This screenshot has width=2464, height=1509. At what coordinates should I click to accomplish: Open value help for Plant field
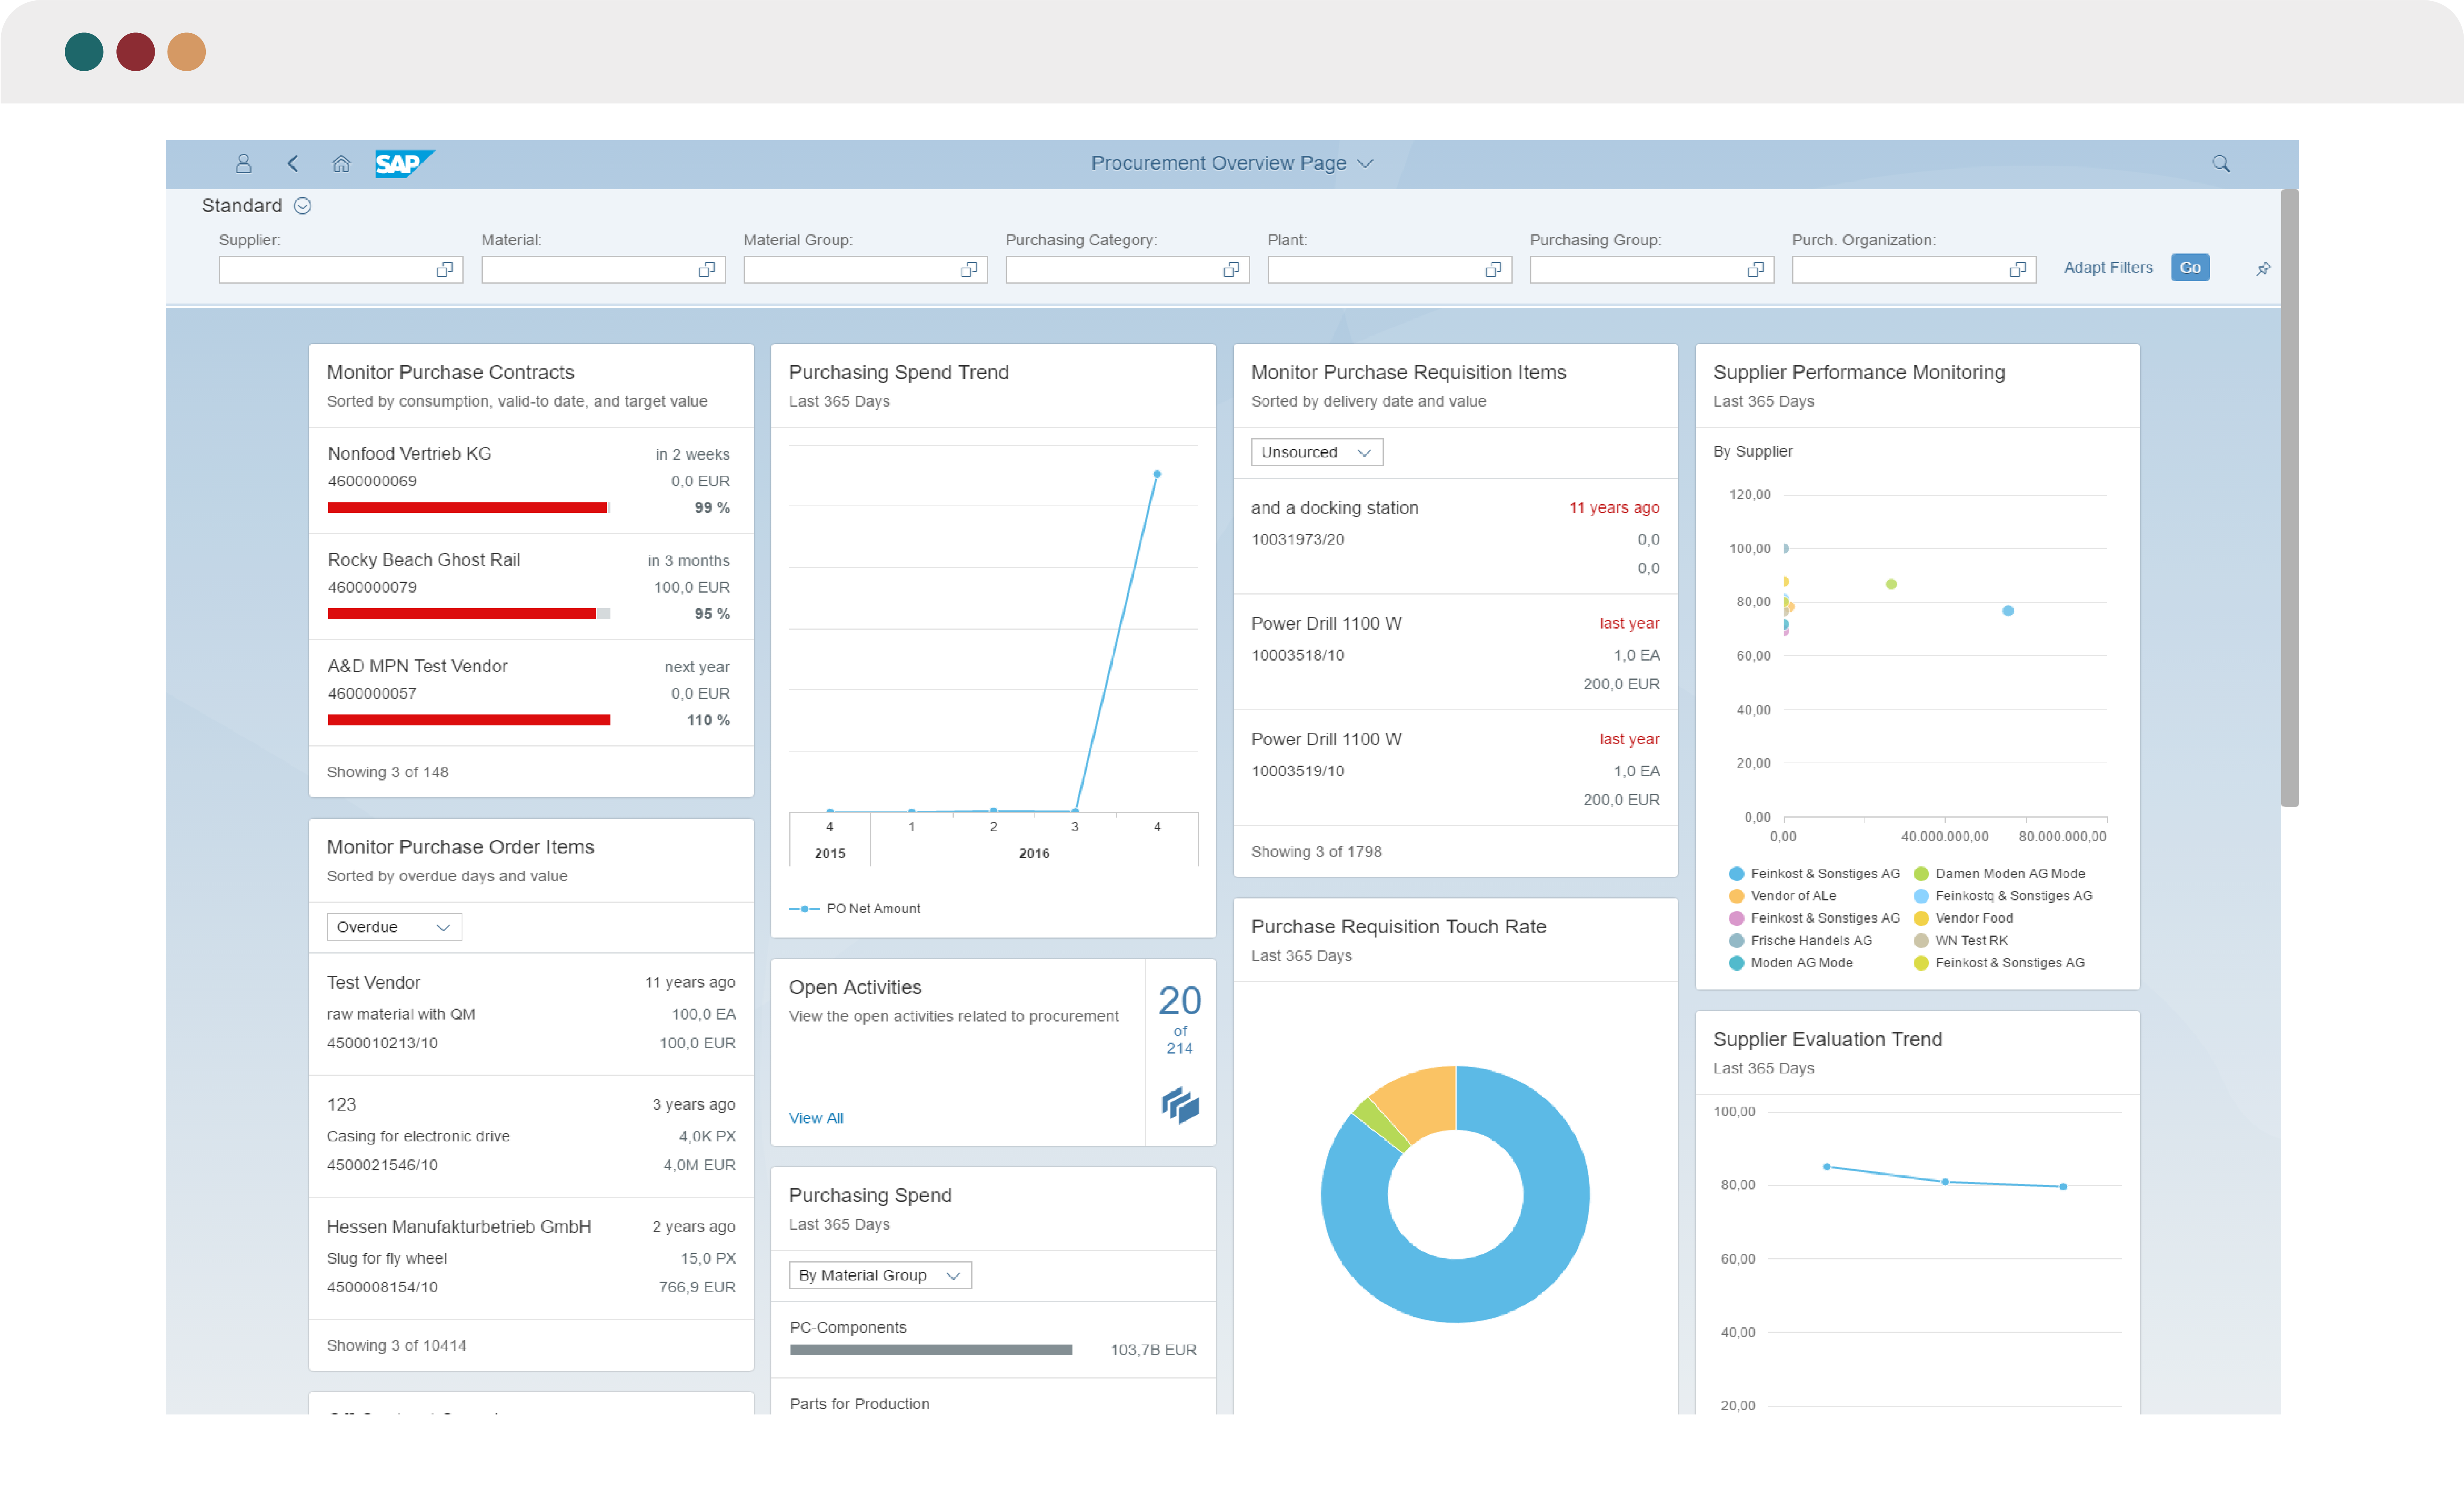(1493, 270)
